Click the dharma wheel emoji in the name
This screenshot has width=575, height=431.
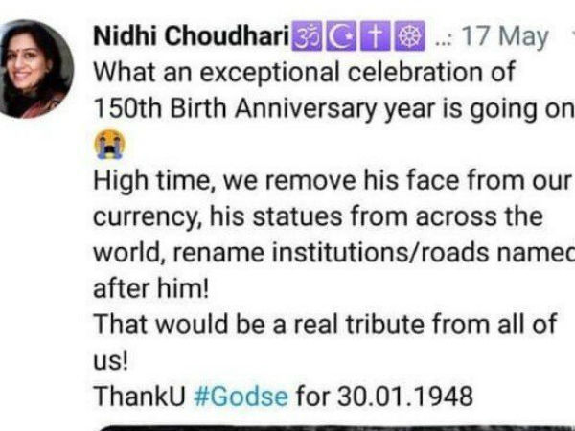click(x=410, y=35)
